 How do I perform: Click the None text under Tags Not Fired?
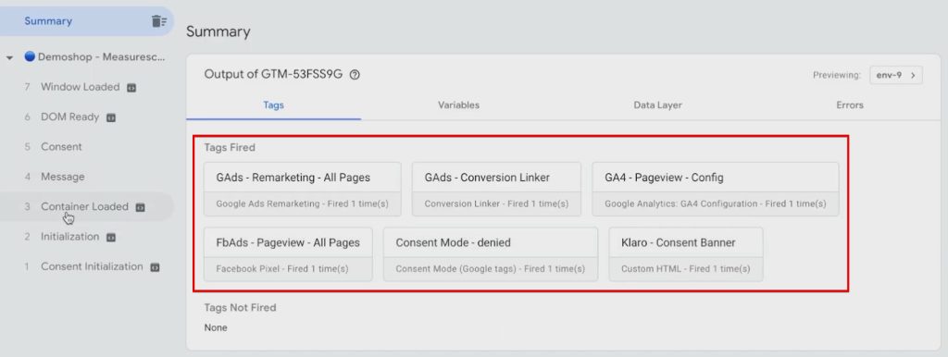click(216, 327)
